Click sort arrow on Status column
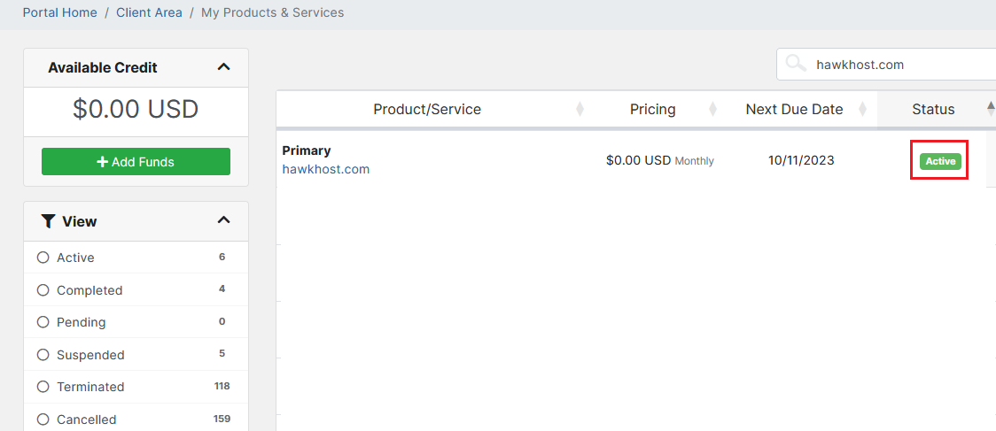Image resolution: width=996 pixels, height=431 pixels. 990,108
